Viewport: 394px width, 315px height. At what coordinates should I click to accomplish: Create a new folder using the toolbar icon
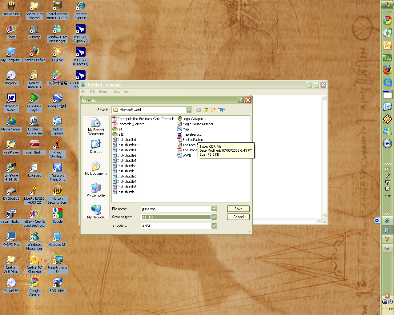pyautogui.click(x=213, y=110)
